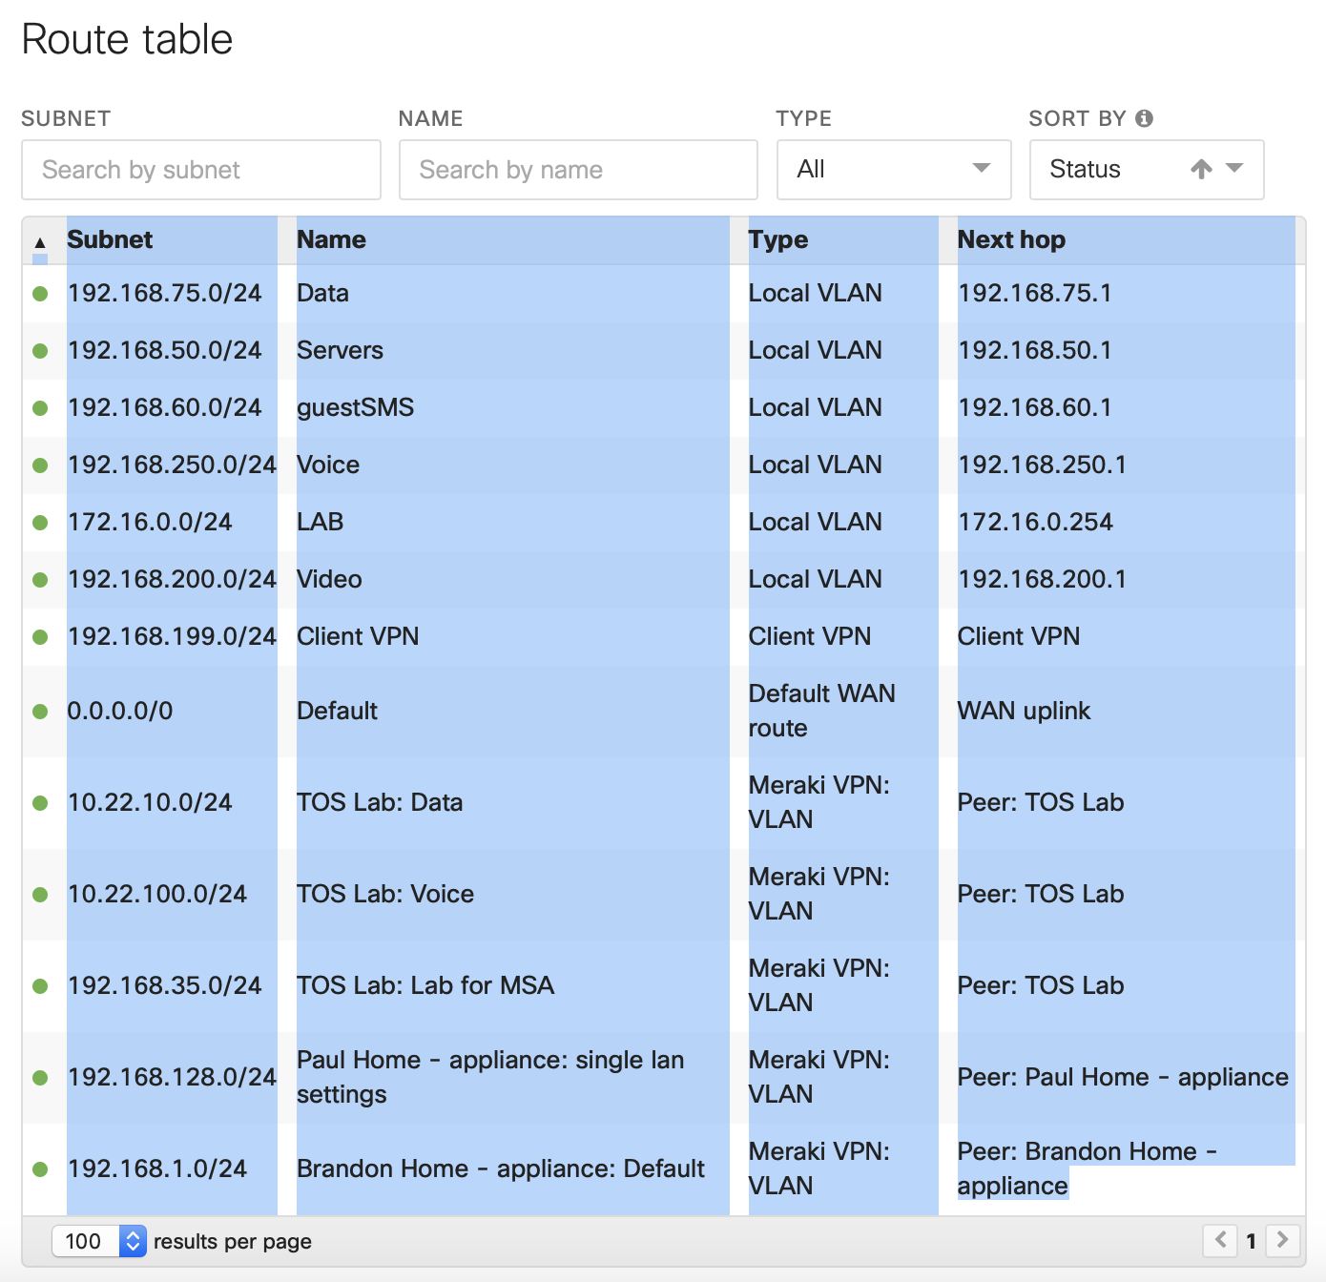This screenshot has width=1326, height=1282.
Task: Click the ascending sort arrow beside Status
Action: pyautogui.click(x=1199, y=169)
